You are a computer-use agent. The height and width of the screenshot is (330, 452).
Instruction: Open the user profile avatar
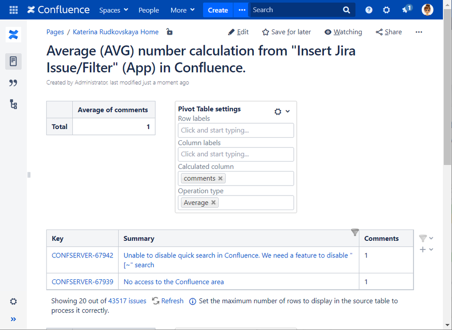pos(427,10)
